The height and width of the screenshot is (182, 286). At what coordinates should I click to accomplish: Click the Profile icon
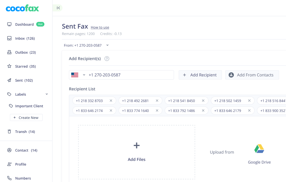(x=9, y=164)
